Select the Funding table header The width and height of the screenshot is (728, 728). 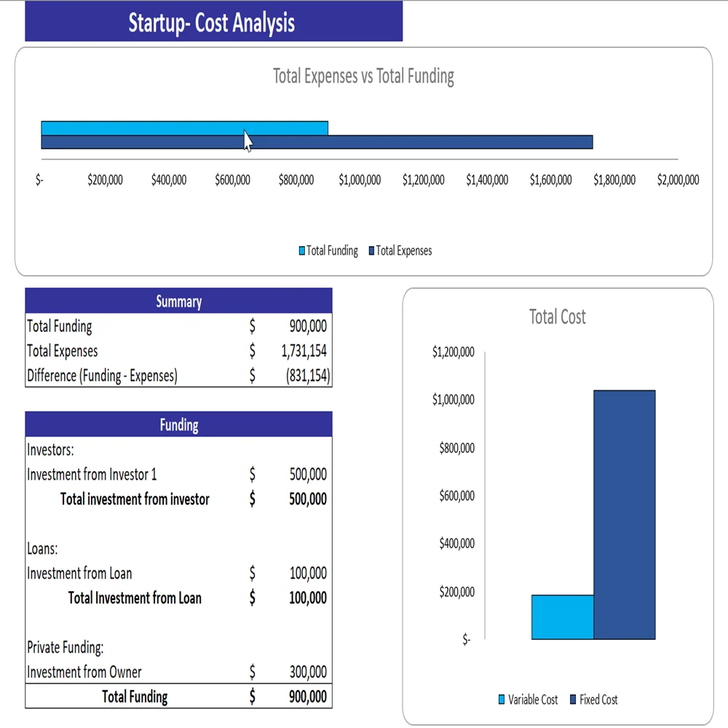pyautogui.click(x=178, y=424)
